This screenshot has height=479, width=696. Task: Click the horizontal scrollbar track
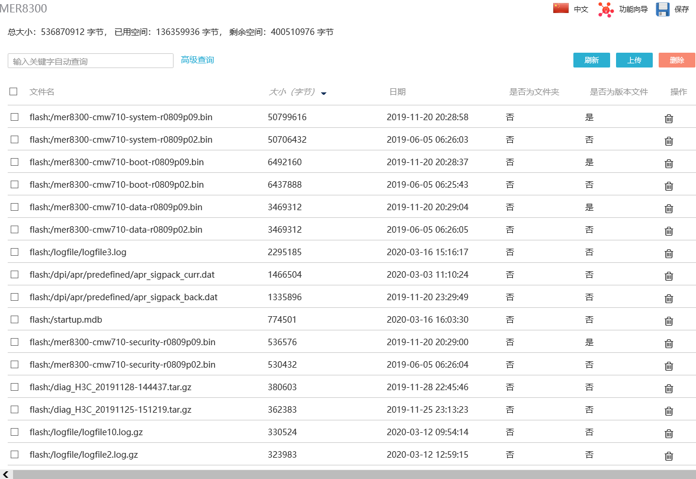click(354, 475)
